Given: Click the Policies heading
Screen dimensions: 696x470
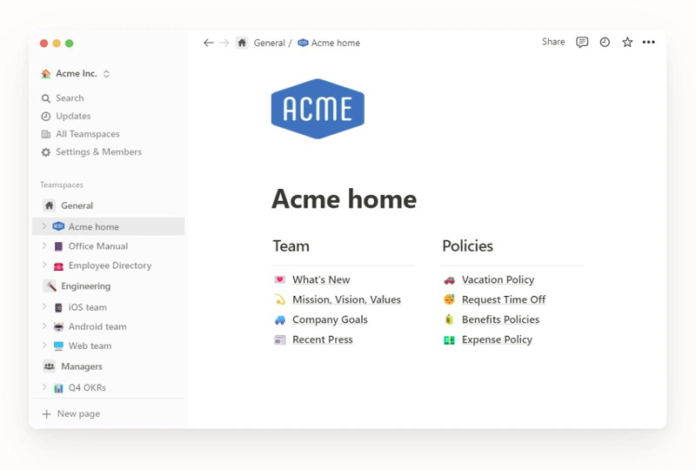Looking at the screenshot, I should pyautogui.click(x=467, y=246).
